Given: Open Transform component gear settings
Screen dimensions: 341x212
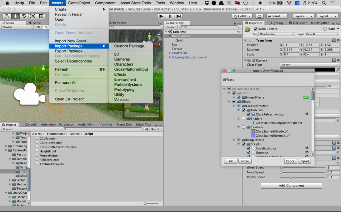Looking at the screenshot, I should pyautogui.click(x=338, y=40).
